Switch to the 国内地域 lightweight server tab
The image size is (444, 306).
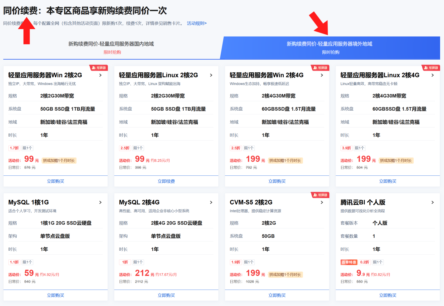coord(111,47)
